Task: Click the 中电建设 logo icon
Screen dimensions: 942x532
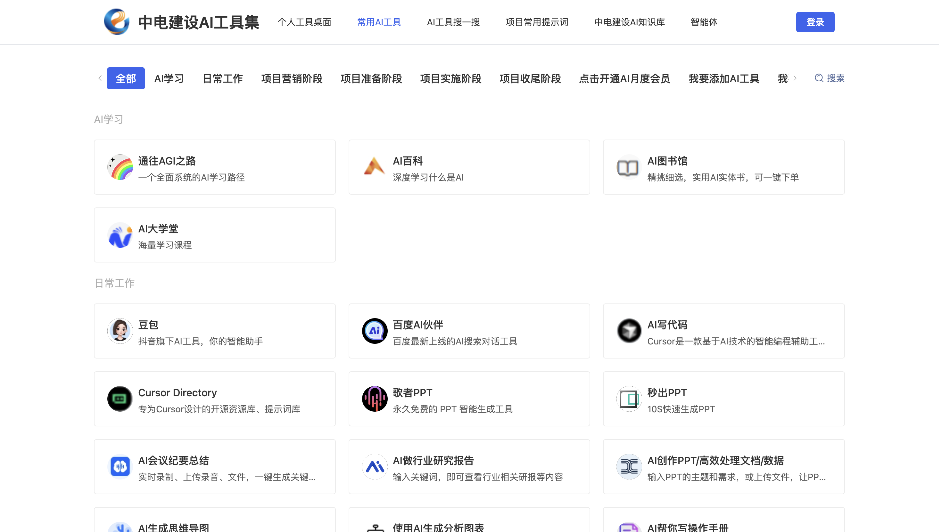Action: [x=117, y=22]
